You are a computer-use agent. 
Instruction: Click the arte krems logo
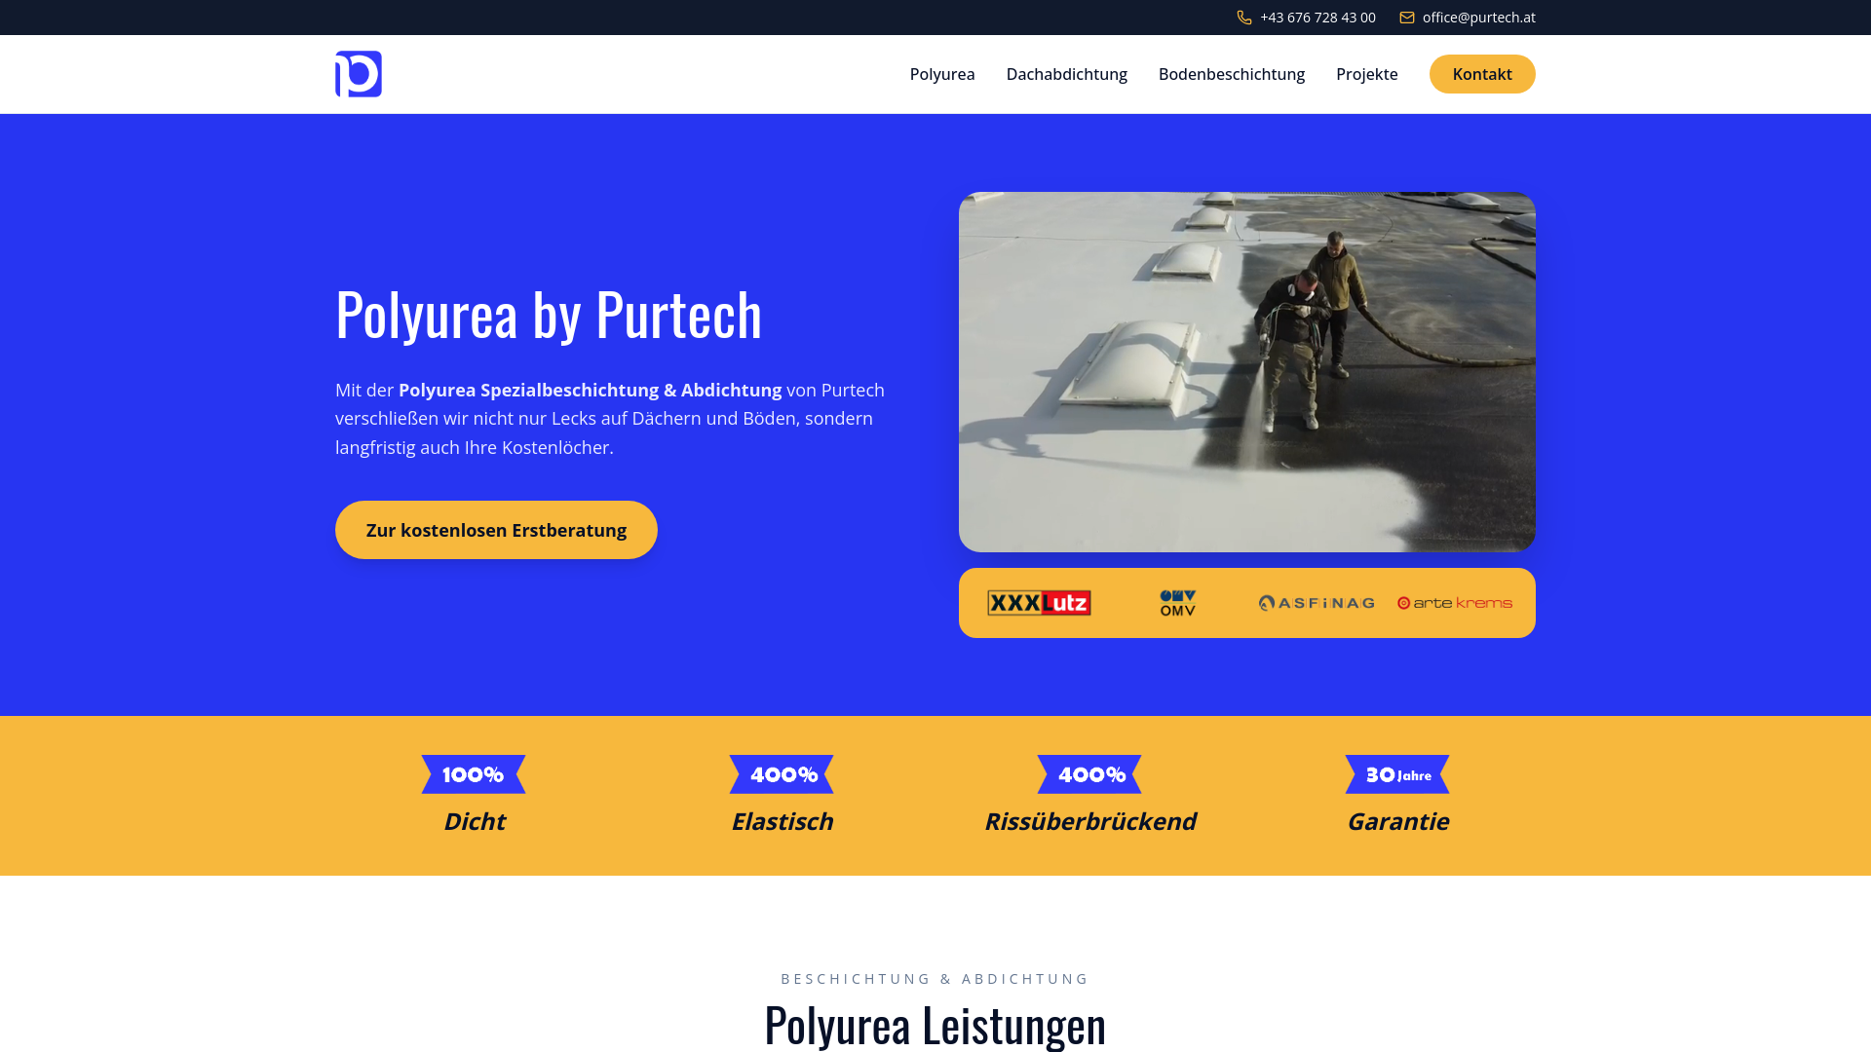[x=1455, y=603]
